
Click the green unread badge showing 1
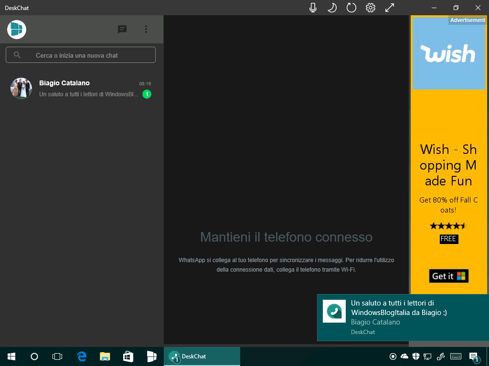pos(147,94)
